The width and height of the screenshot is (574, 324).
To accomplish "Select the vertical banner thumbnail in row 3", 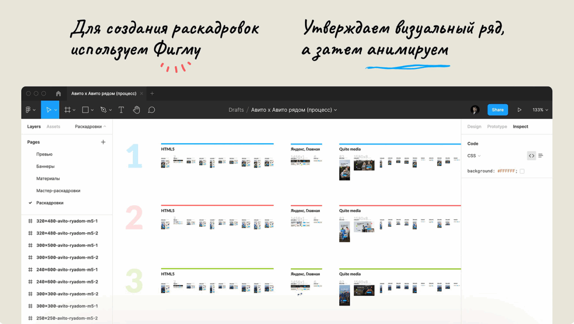I will (345, 295).
